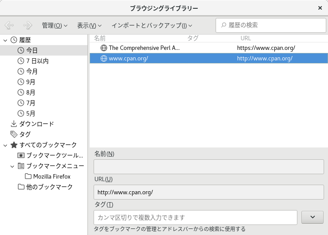The height and width of the screenshot is (235, 328).
Task: Sort by the タグ column header
Action: pos(193,39)
